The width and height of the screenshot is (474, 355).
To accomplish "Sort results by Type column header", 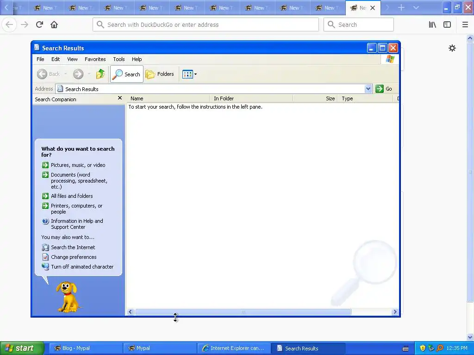I will pyautogui.click(x=366, y=98).
